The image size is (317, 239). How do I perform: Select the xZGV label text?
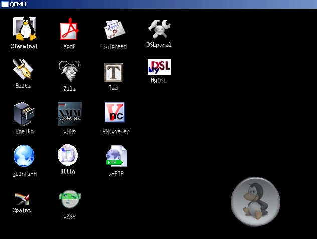pos(70,216)
